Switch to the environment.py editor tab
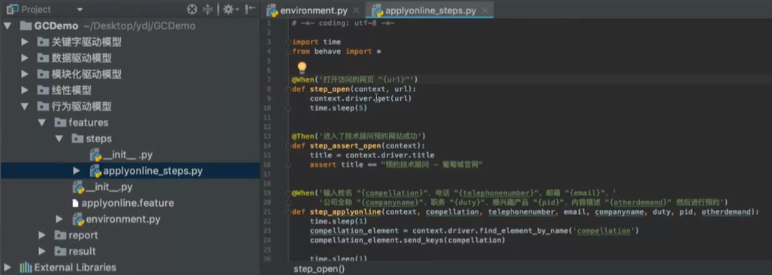This screenshot has height=275, width=772. tap(313, 10)
